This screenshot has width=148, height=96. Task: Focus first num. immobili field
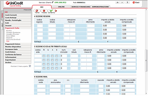(64, 56)
